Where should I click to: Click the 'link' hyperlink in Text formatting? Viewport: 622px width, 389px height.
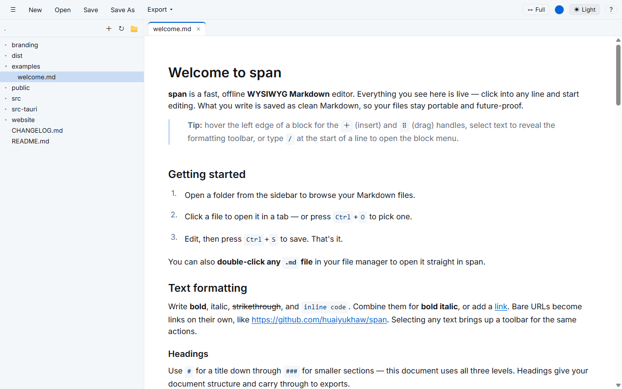point(501,306)
